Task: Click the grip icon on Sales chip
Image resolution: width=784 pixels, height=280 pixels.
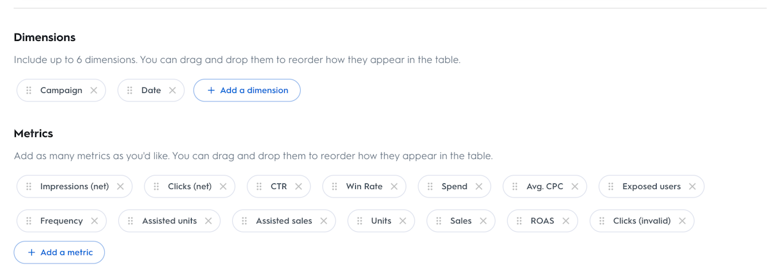Action: pos(439,221)
